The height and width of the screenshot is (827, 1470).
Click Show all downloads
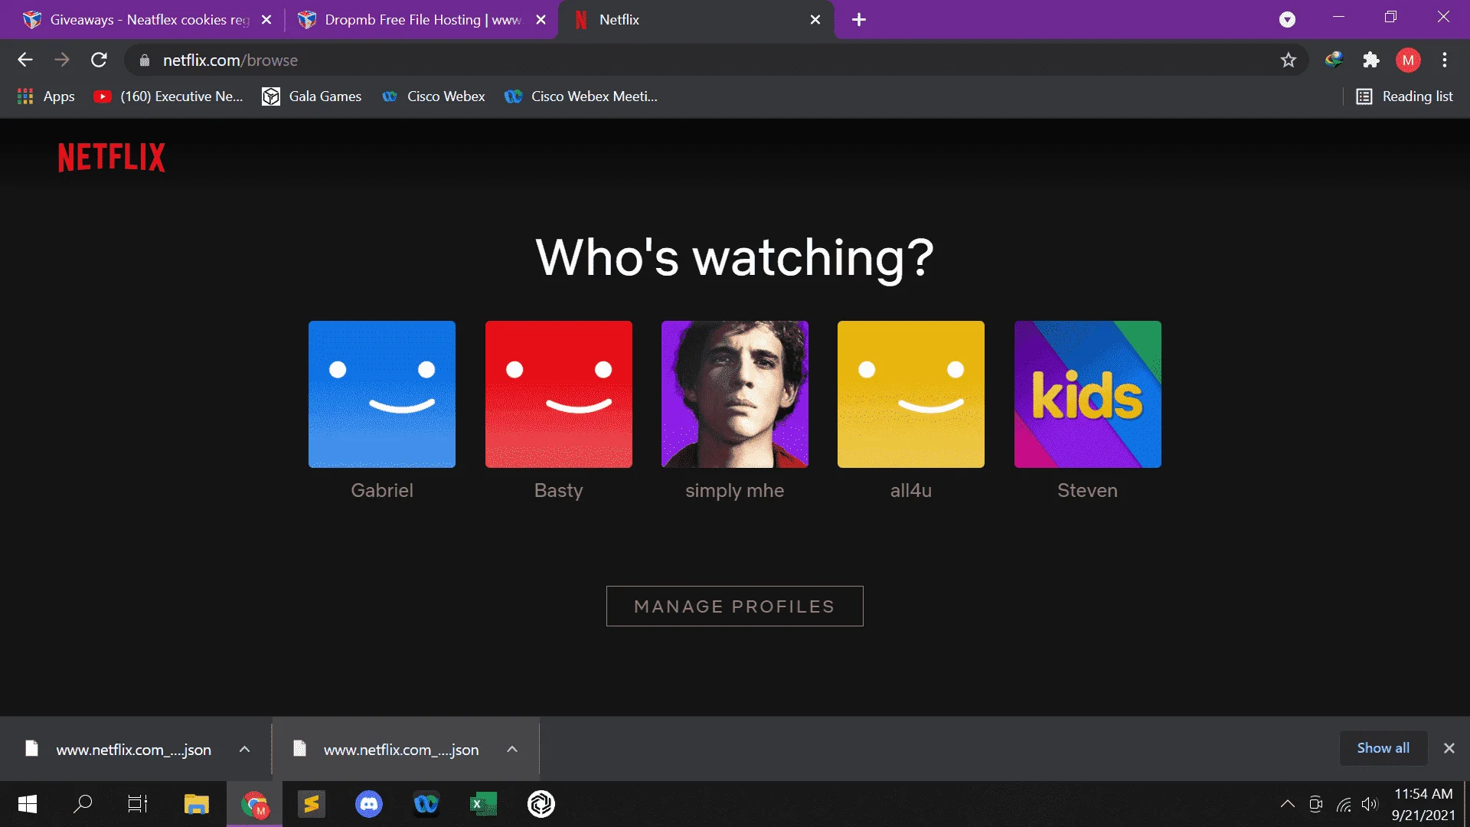1383,748
